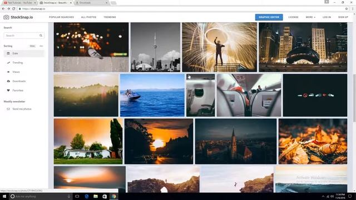Open the sunset over street photo
The width and height of the screenshot is (356, 200).
[x=159, y=141]
